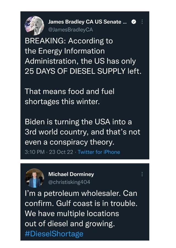Open the three-dot menu on Dorminey's tweet
176x248 pixels.
click(x=142, y=174)
